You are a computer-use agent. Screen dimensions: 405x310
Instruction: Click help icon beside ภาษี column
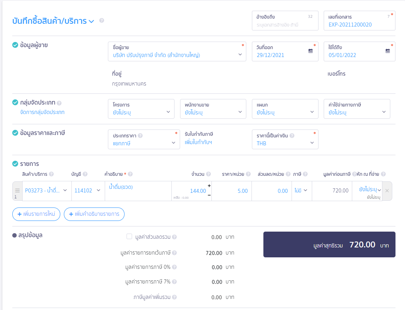305,174
